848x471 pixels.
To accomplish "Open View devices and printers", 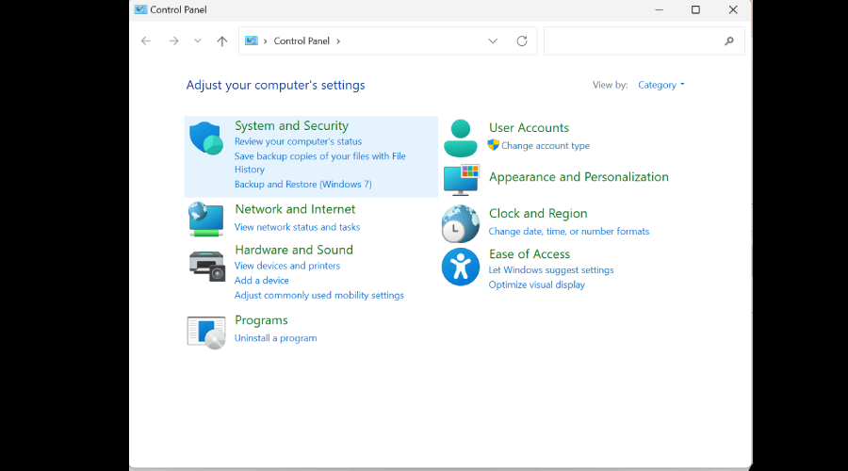I will pyautogui.click(x=287, y=266).
